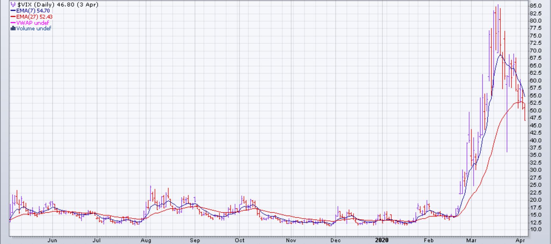Viewport: 551px width, 244px height.
Task: Click the 10.0 price axis label
Action: [535, 229]
